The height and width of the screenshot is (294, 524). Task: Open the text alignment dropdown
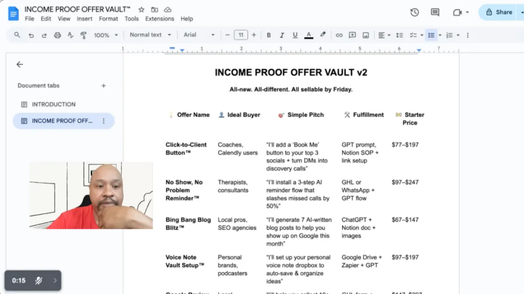click(384, 35)
